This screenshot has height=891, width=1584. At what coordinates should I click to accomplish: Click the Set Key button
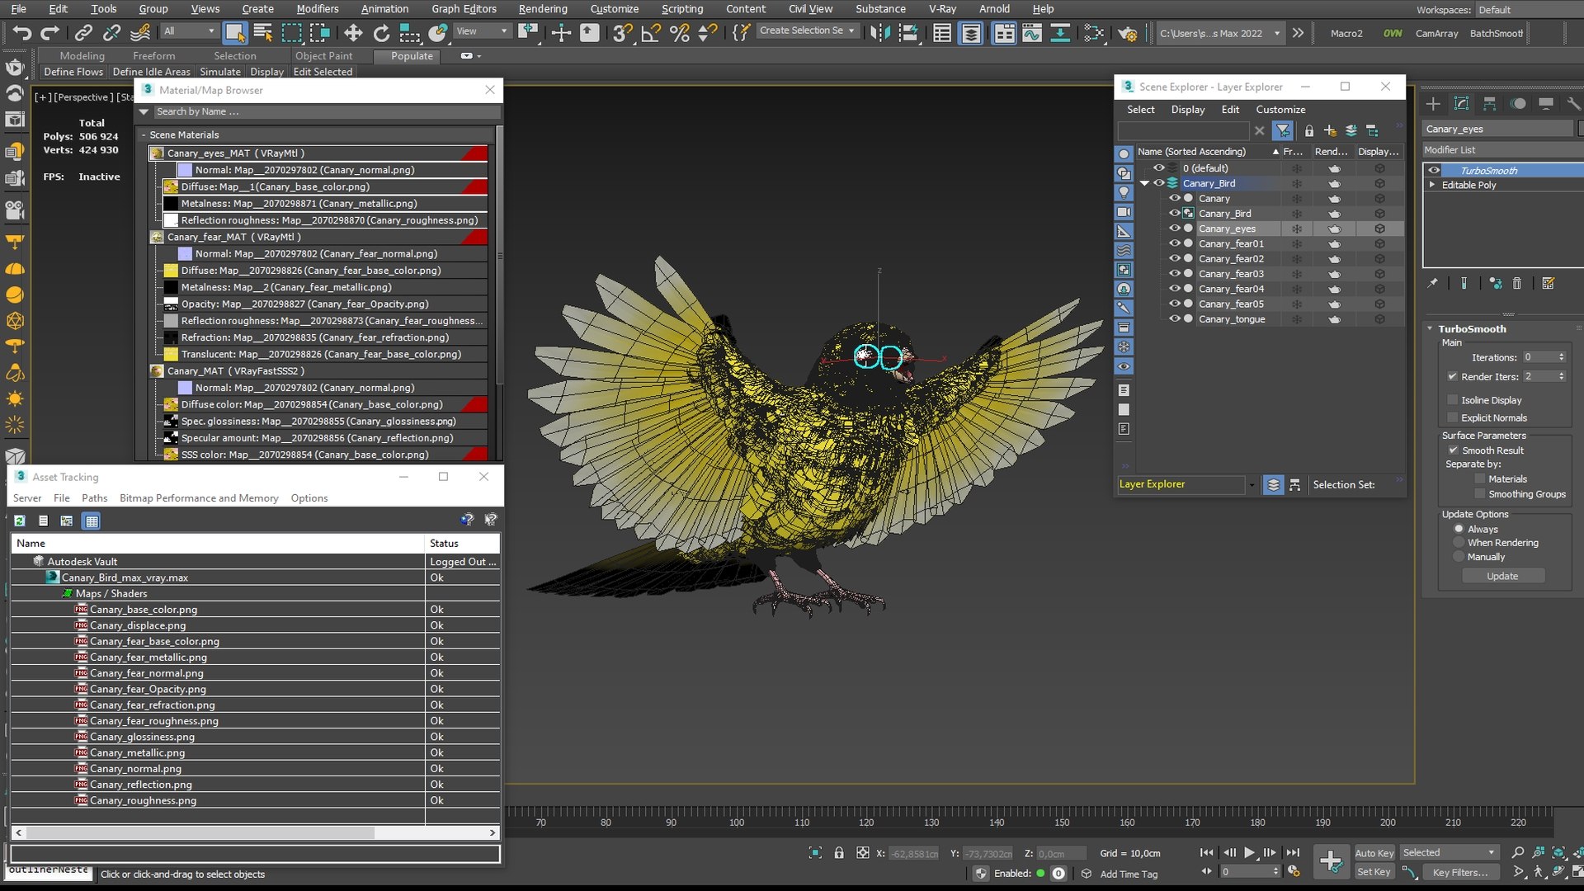point(1374,872)
